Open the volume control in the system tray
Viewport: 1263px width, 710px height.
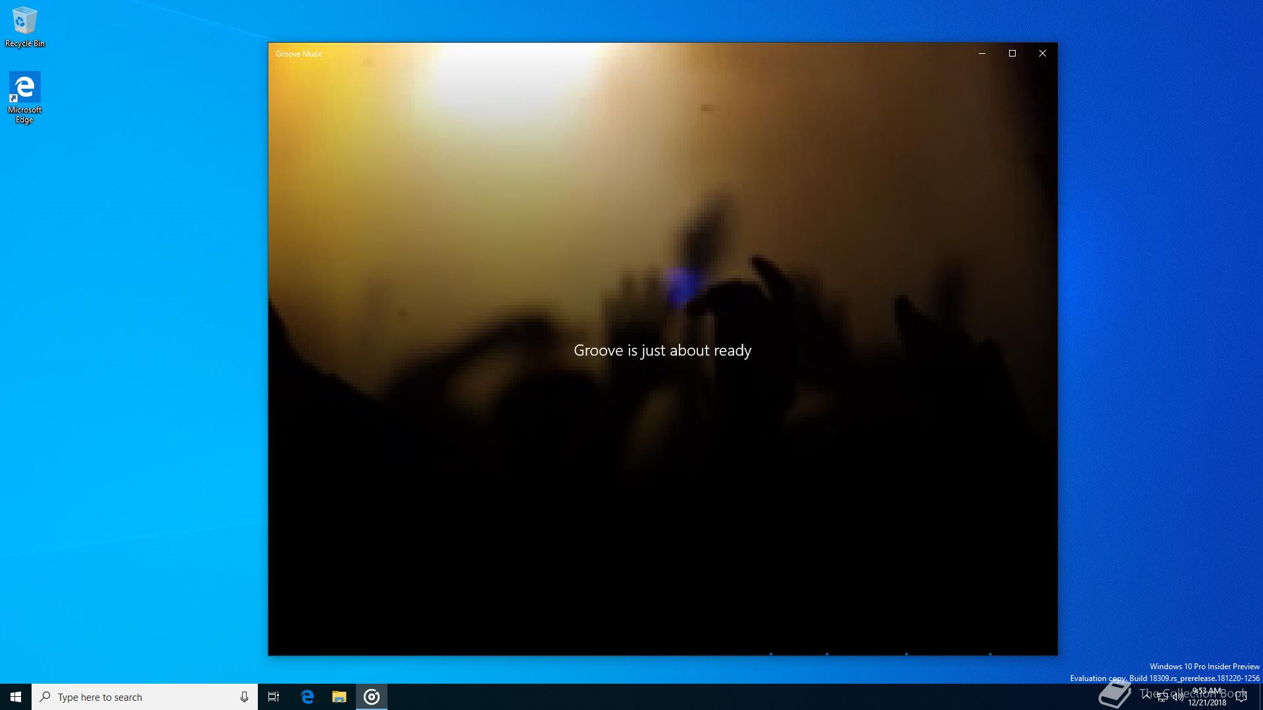point(1177,697)
